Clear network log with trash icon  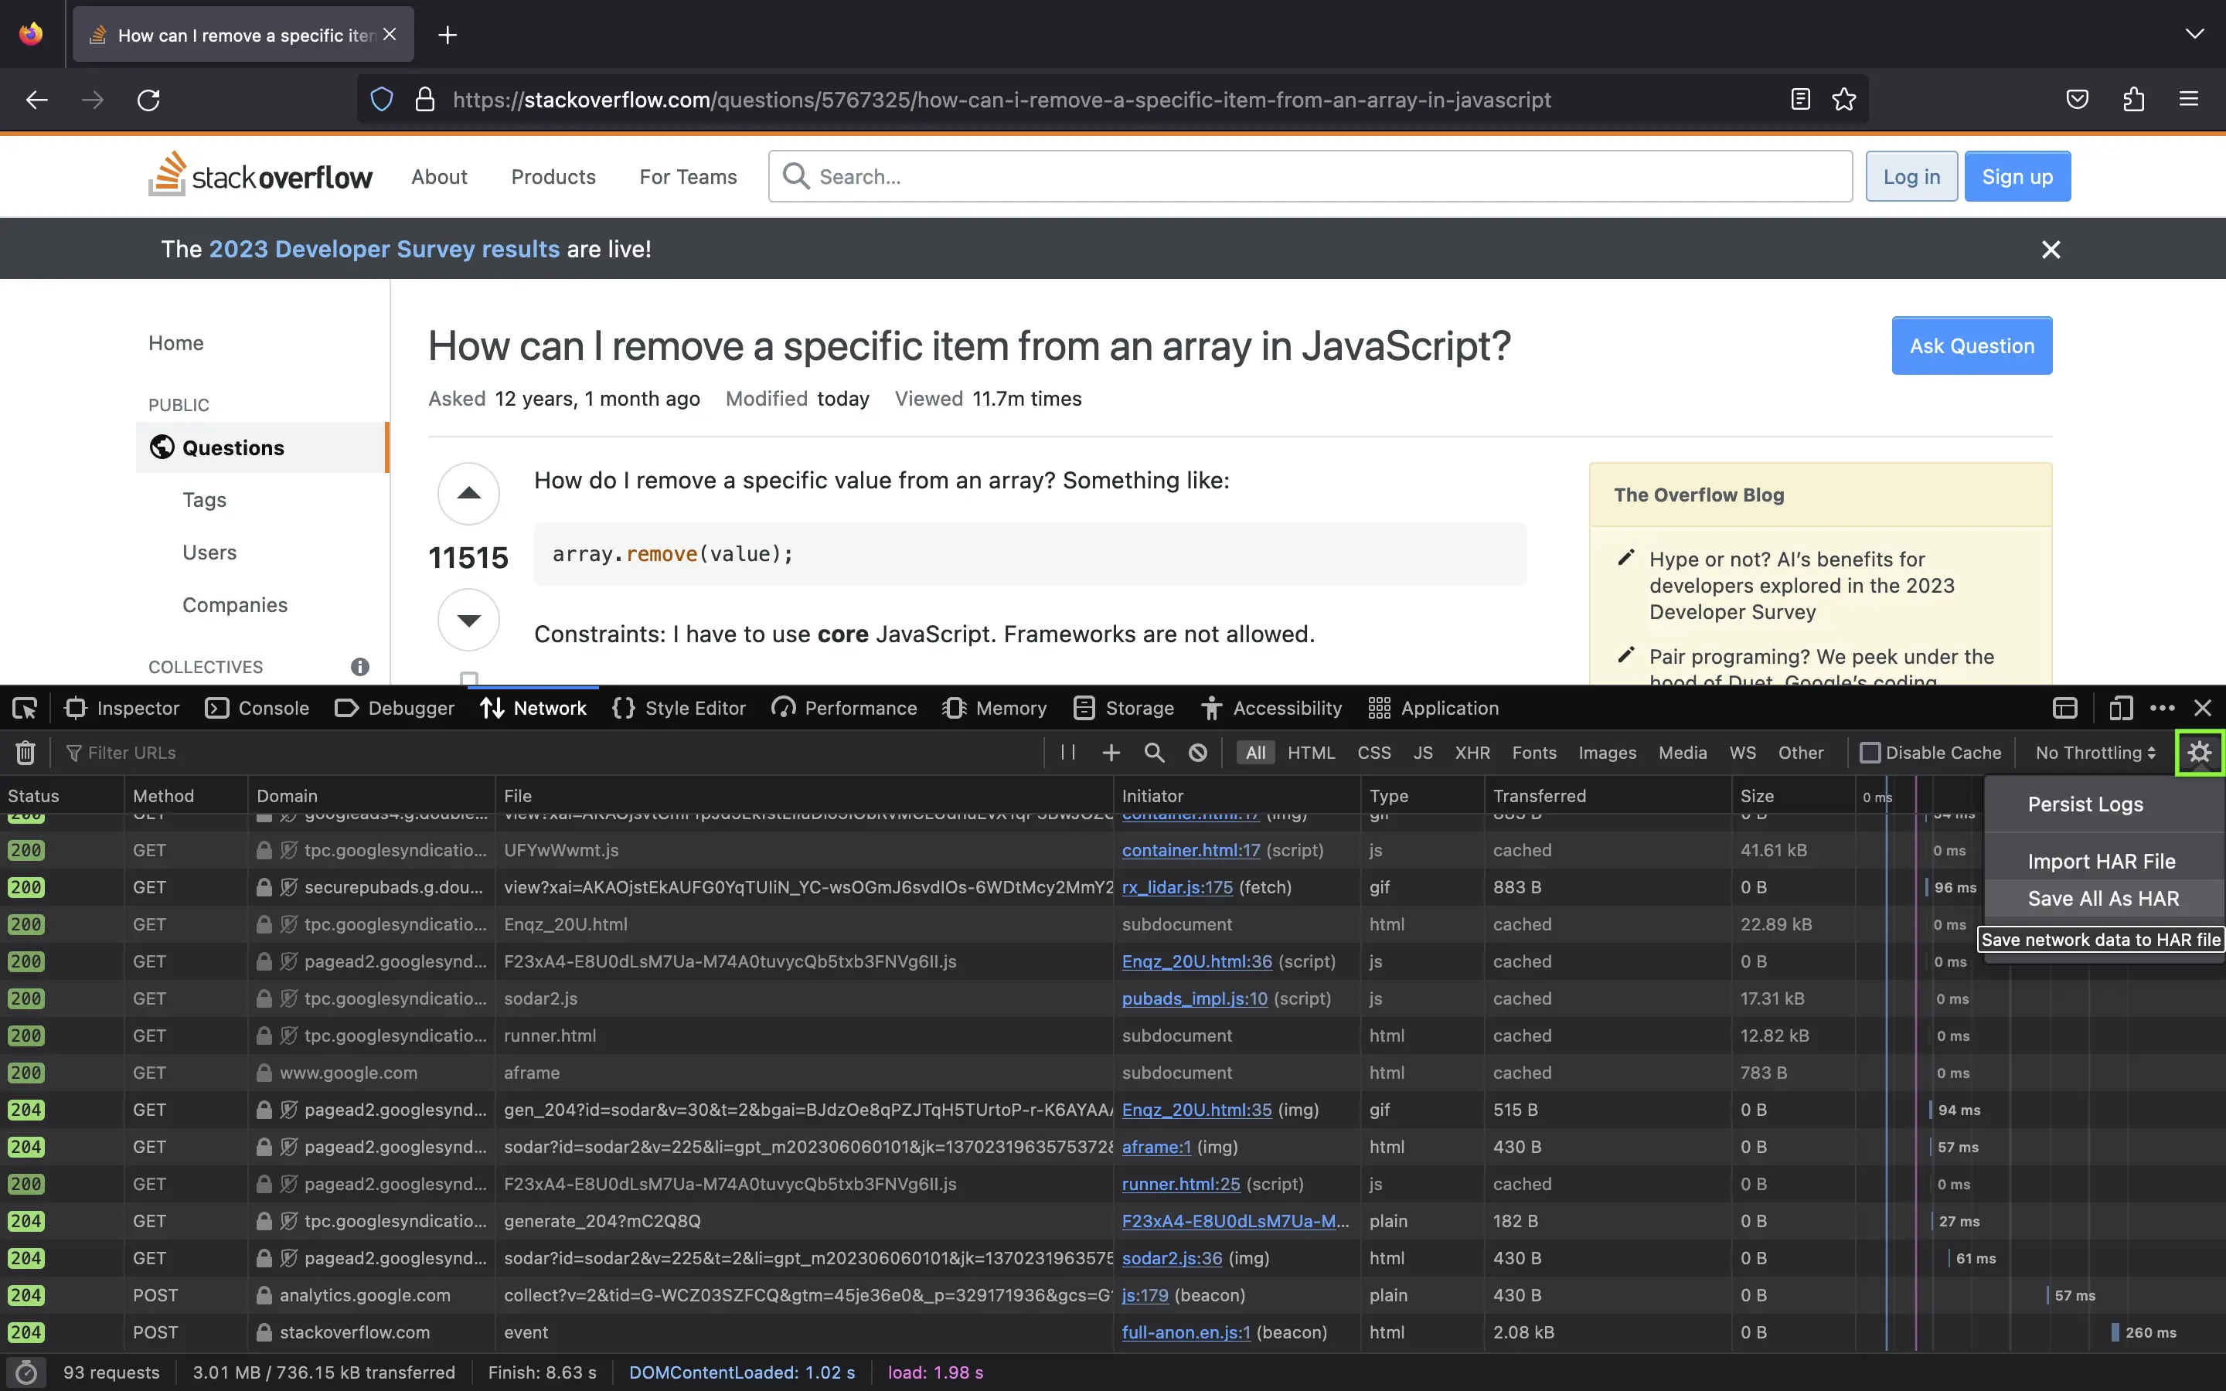tap(25, 753)
